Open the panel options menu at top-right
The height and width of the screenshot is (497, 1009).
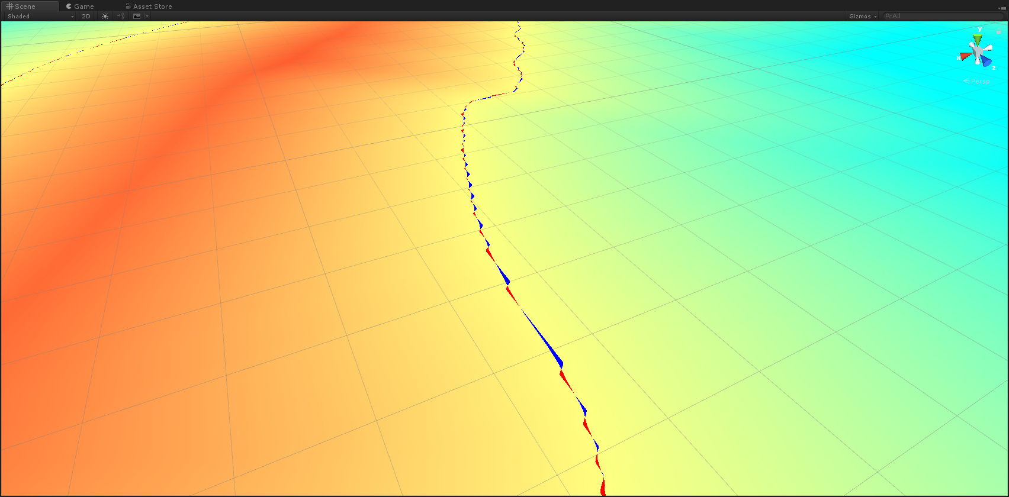[x=1001, y=8]
